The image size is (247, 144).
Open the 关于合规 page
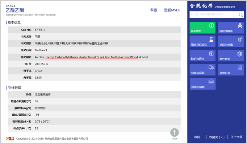point(236,137)
